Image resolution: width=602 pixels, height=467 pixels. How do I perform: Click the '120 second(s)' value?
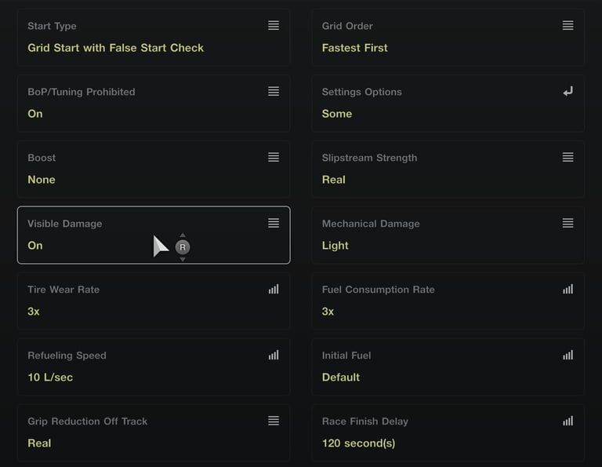(358, 443)
